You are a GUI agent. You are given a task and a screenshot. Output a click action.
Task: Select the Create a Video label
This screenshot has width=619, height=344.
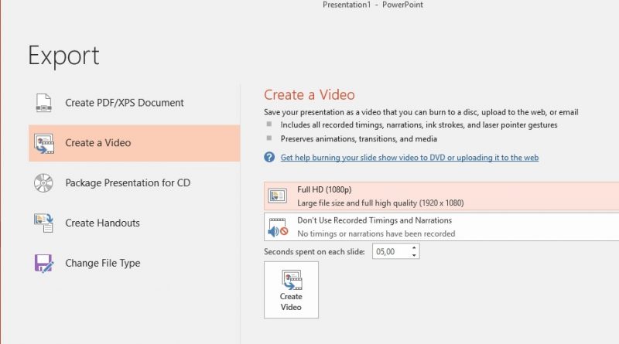[x=98, y=143]
